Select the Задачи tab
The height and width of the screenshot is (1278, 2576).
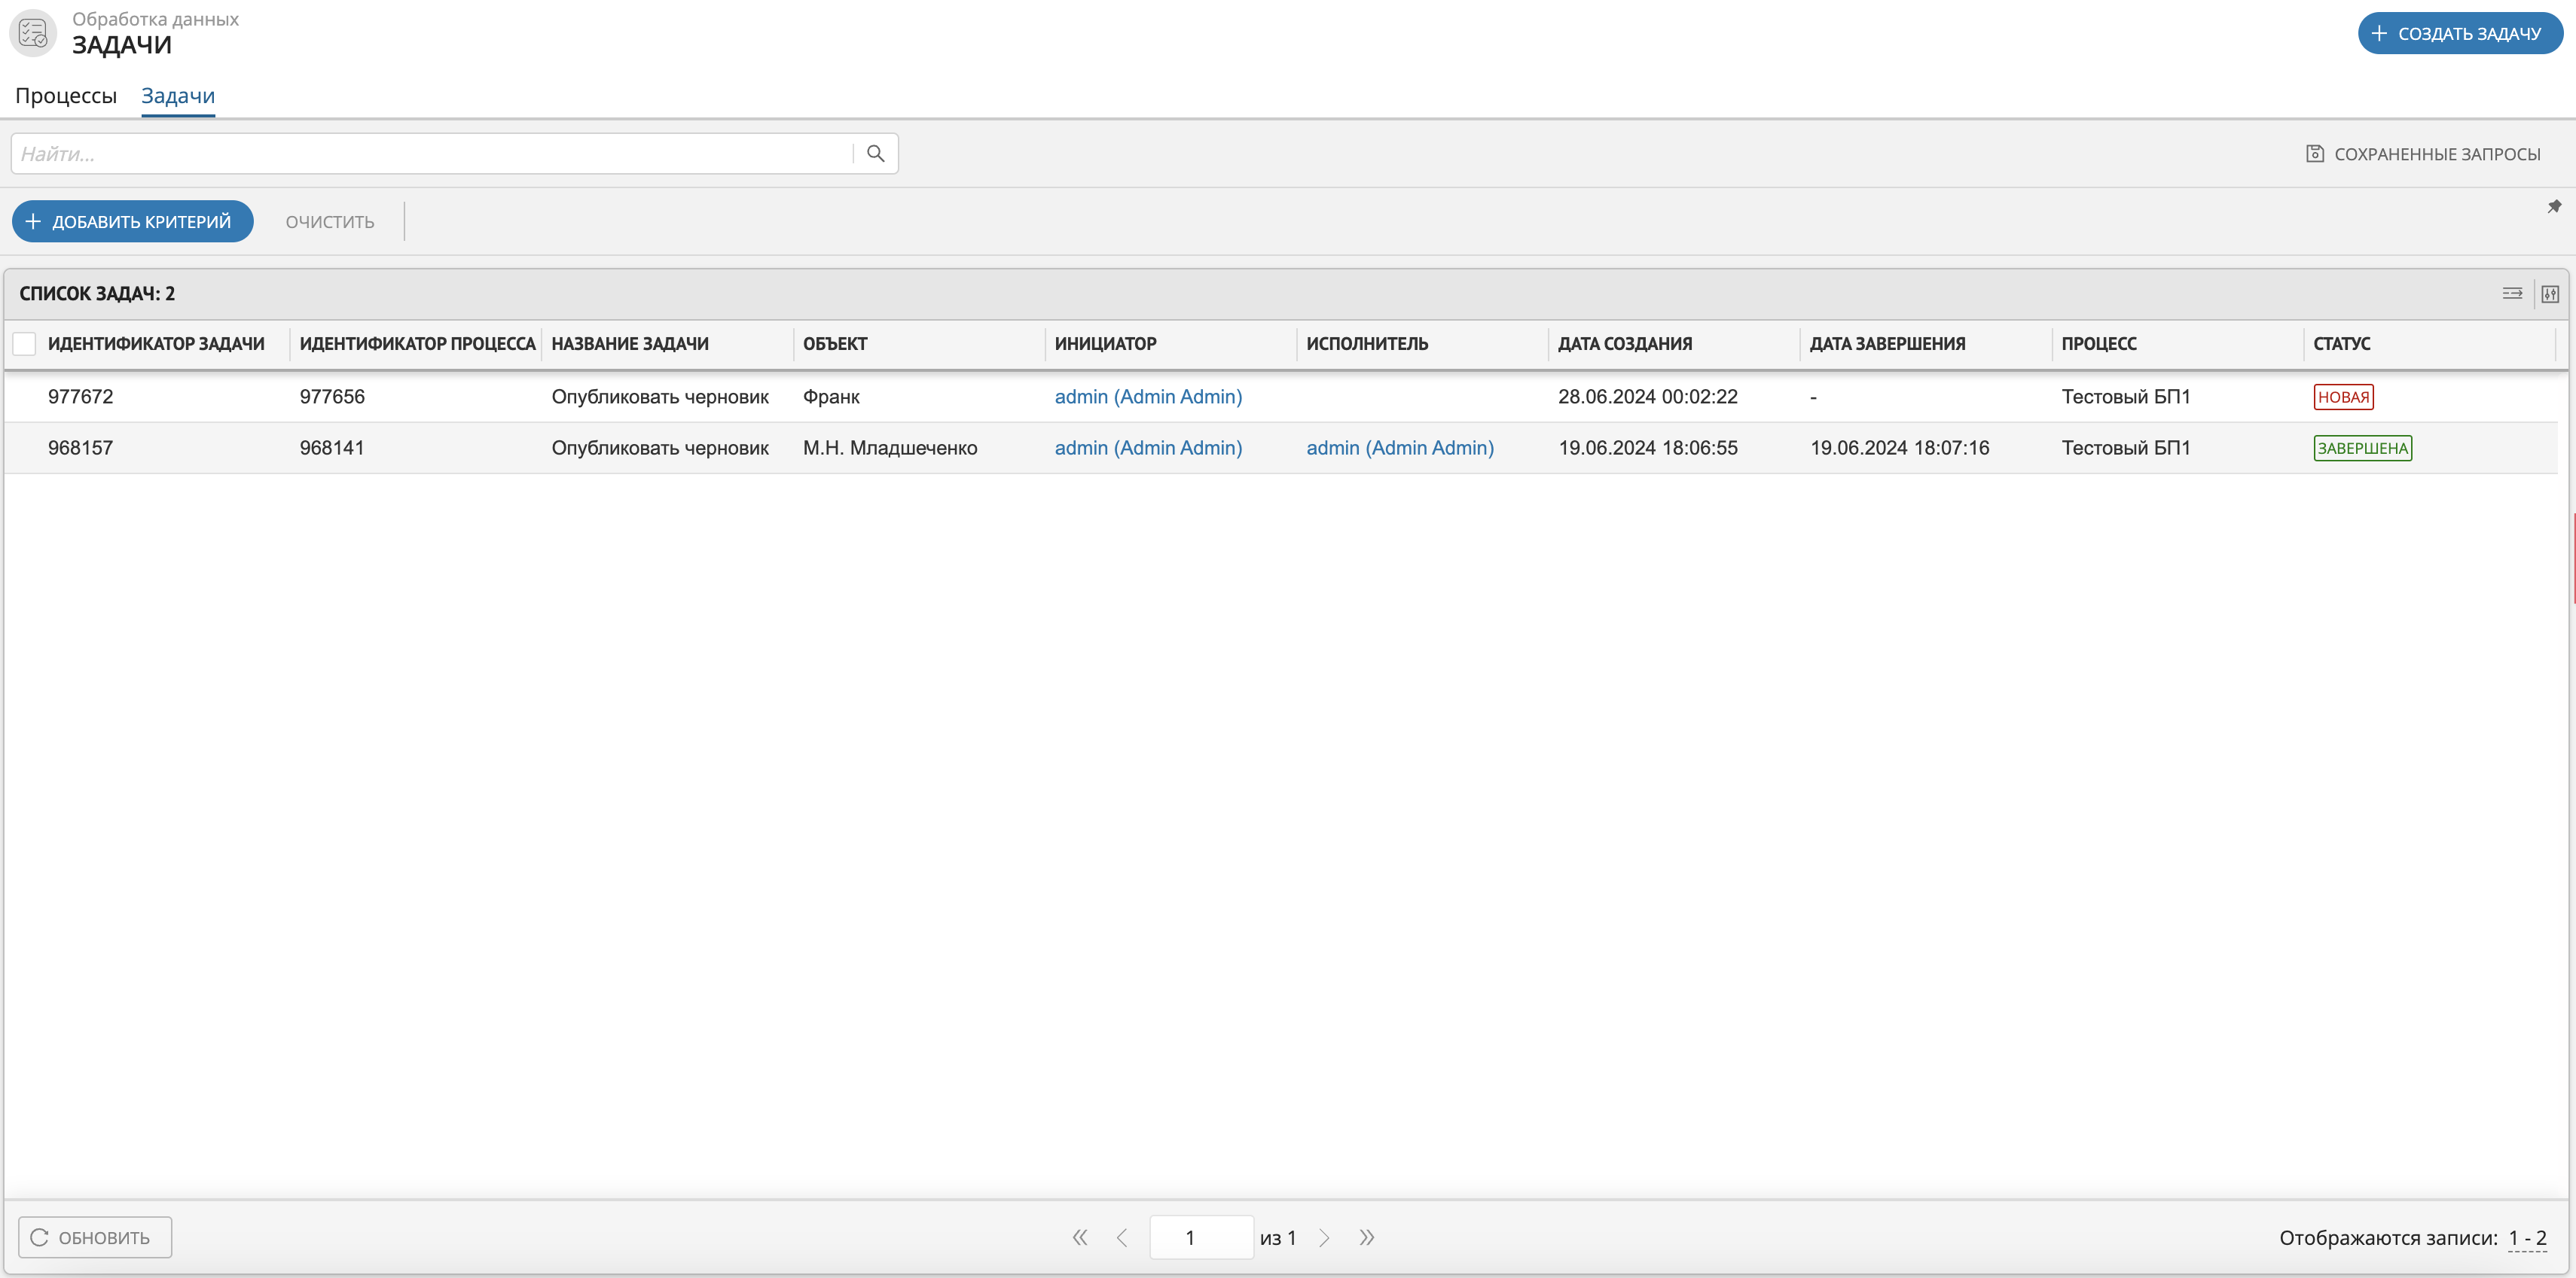[x=178, y=96]
